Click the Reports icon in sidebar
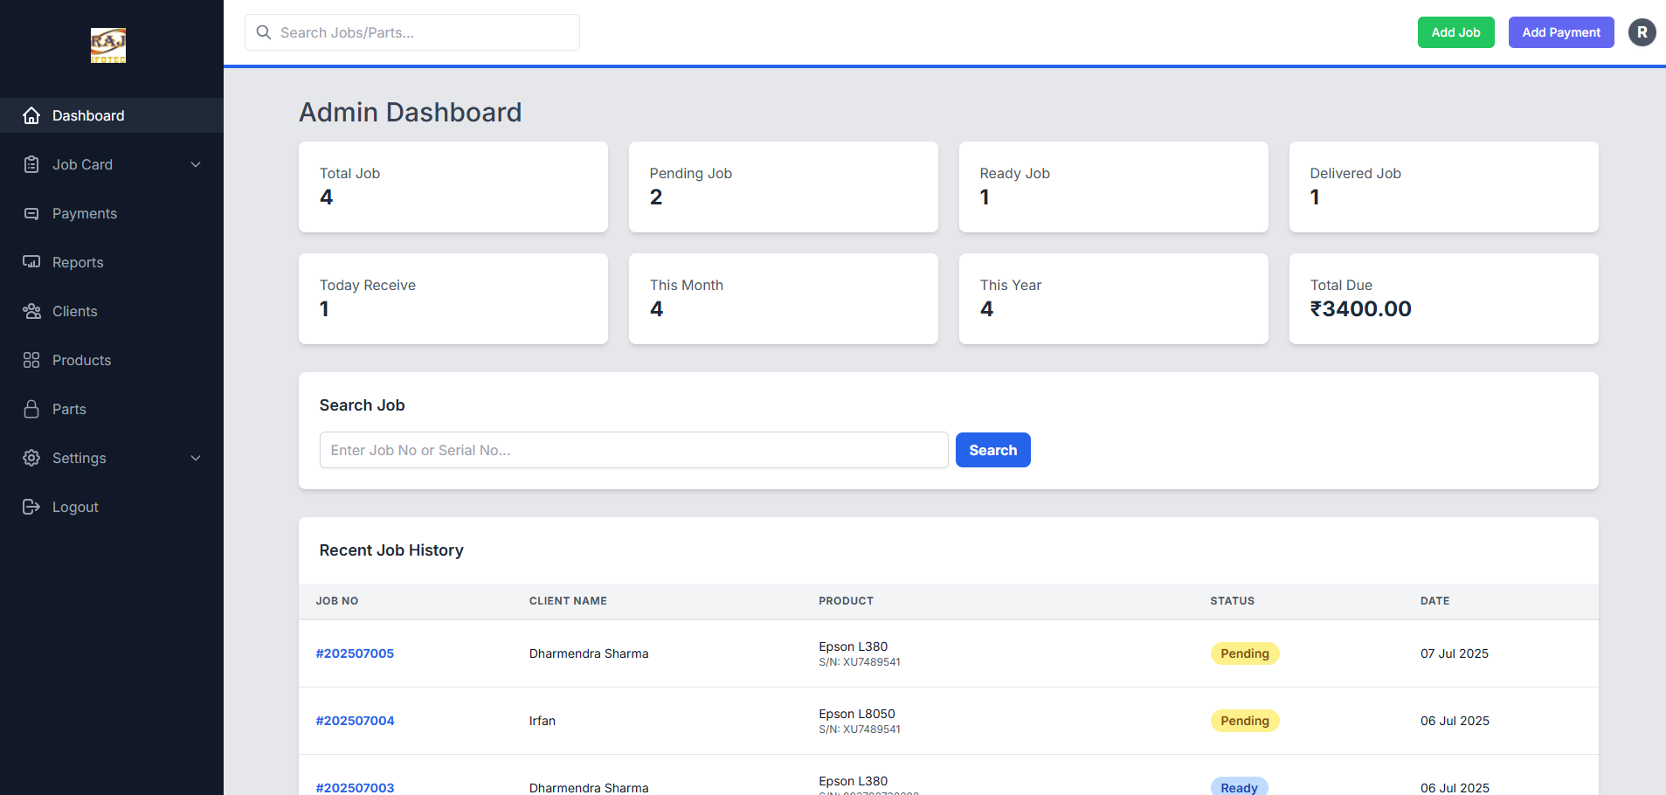Viewport: 1666px width, 795px height. [x=31, y=262]
